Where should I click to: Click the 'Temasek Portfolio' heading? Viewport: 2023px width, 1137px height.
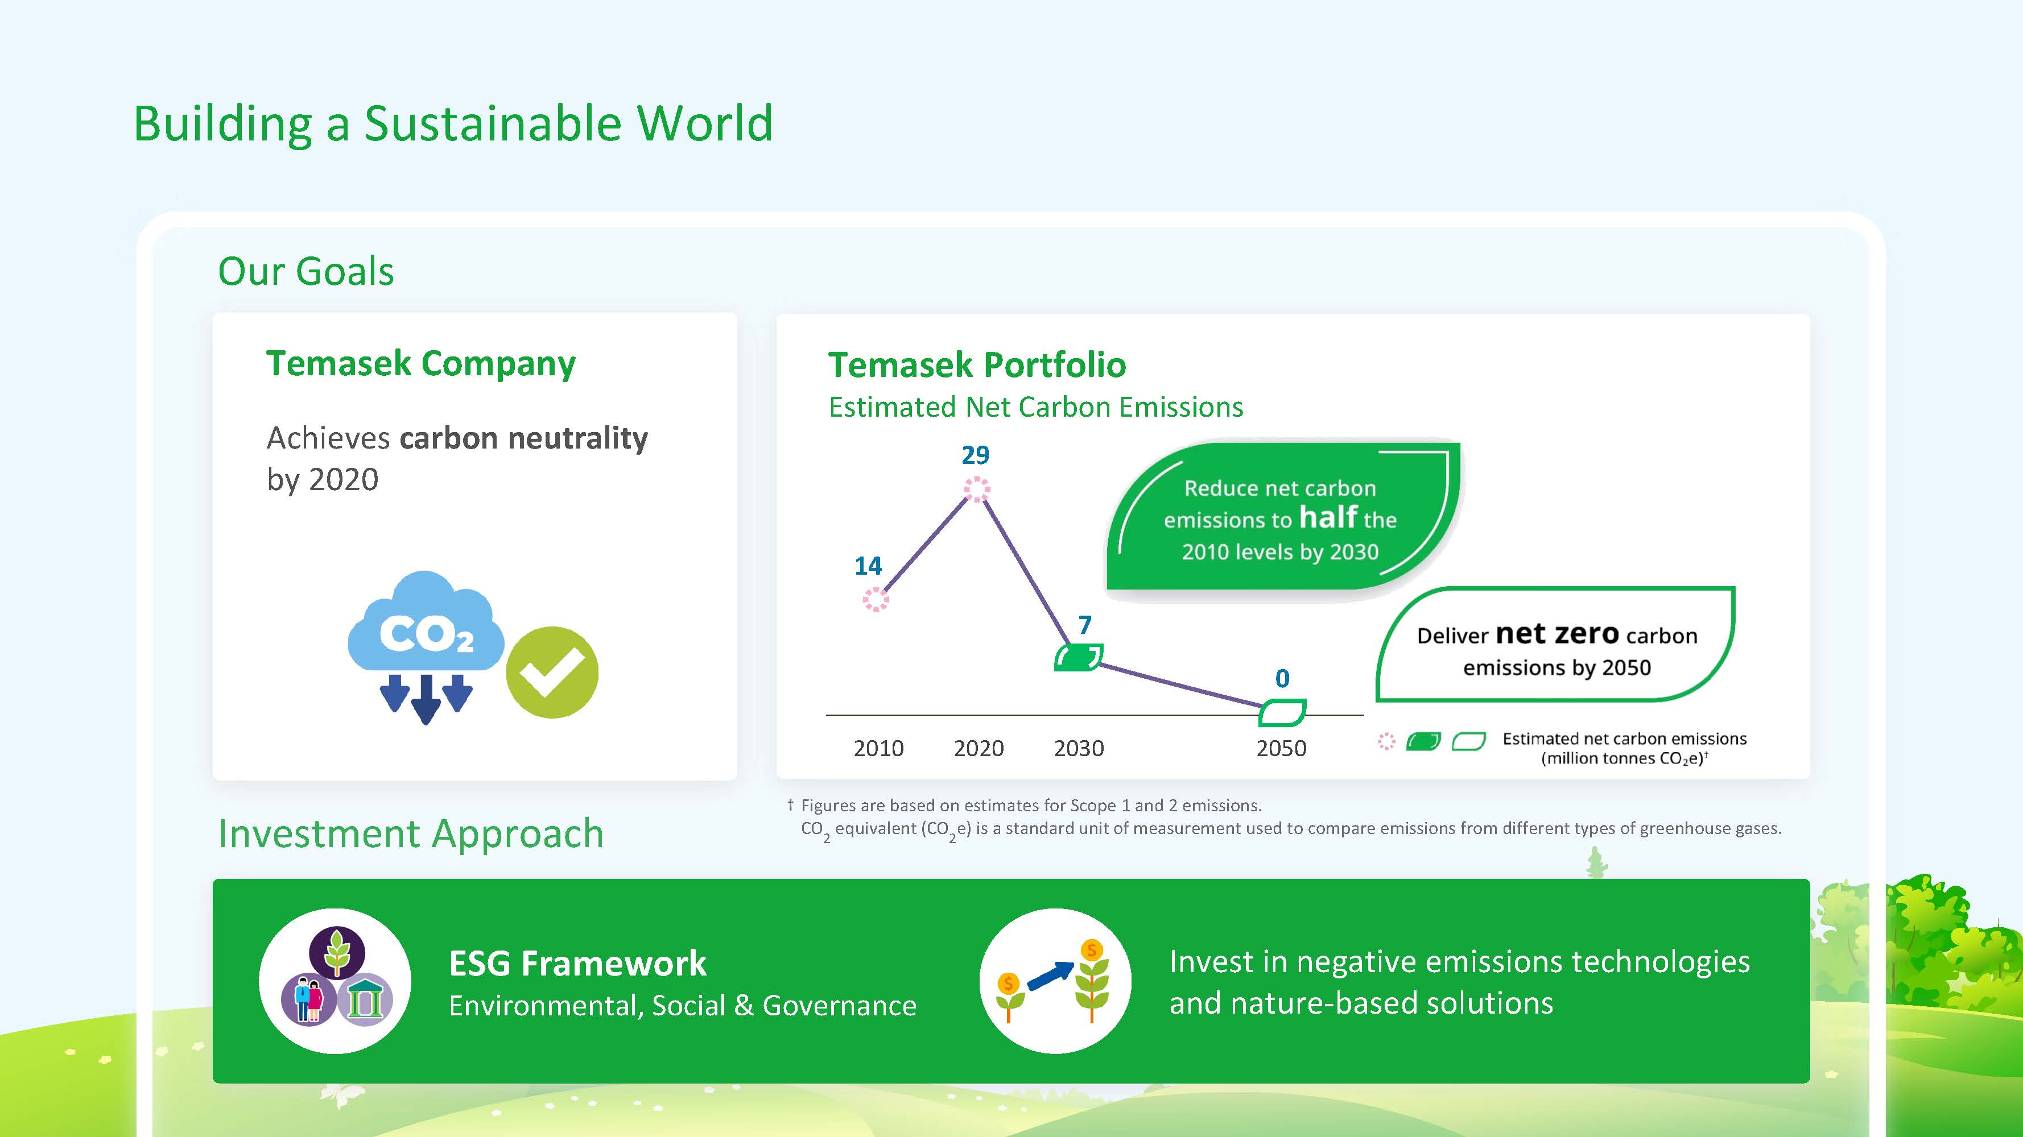click(977, 365)
